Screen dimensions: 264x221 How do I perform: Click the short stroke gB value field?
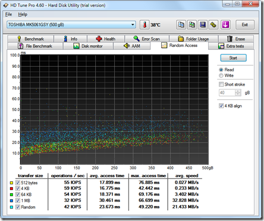click(x=227, y=93)
